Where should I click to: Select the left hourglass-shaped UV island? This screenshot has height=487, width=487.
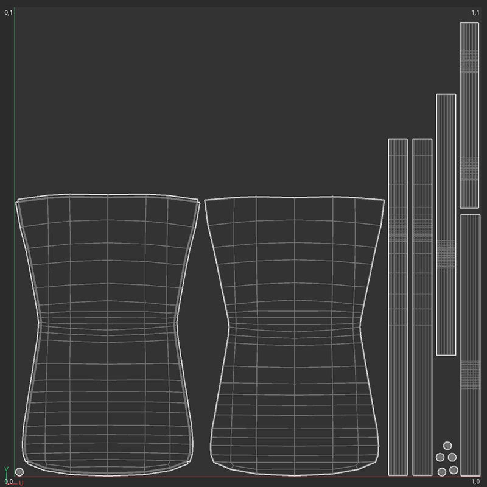click(x=108, y=335)
